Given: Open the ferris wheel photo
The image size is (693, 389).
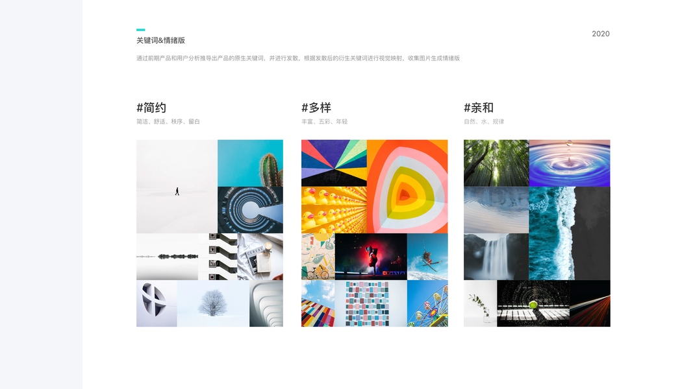Looking at the screenshot, I should [427, 303].
